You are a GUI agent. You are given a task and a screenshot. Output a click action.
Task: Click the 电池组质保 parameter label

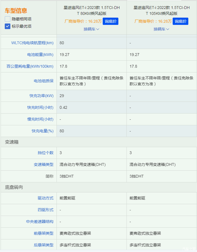click(44, 81)
